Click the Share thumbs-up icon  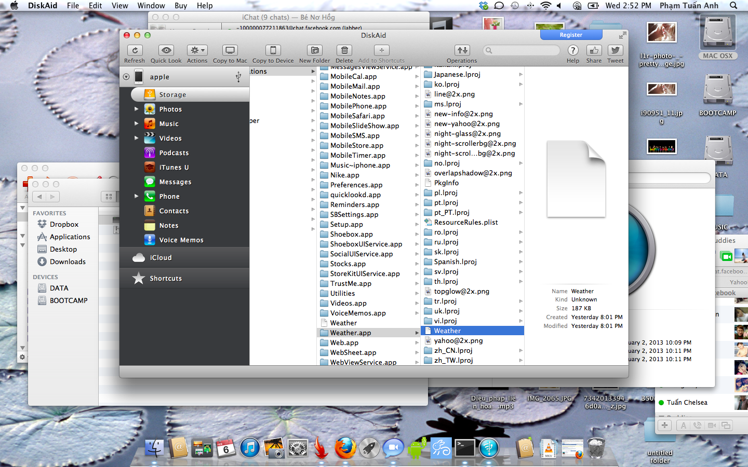(x=594, y=50)
